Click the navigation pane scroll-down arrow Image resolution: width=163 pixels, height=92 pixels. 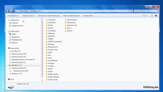pos(42,81)
